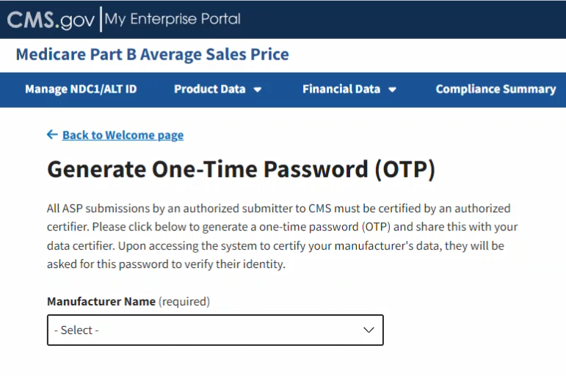The width and height of the screenshot is (566, 376).
Task: Open the Product Data menu
Action: pos(210,89)
